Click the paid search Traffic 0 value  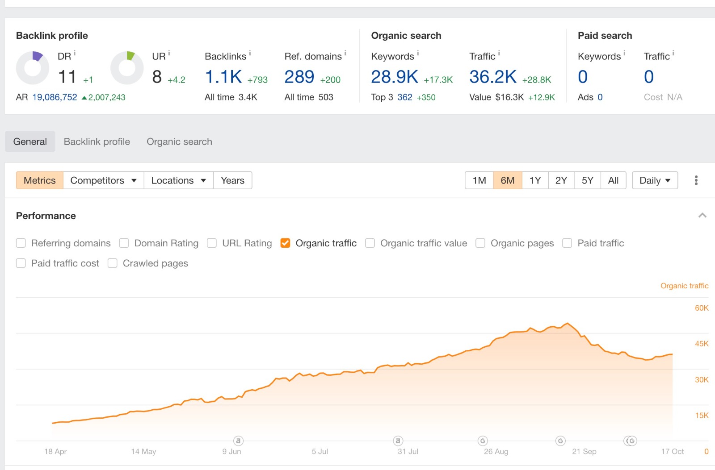pos(649,77)
